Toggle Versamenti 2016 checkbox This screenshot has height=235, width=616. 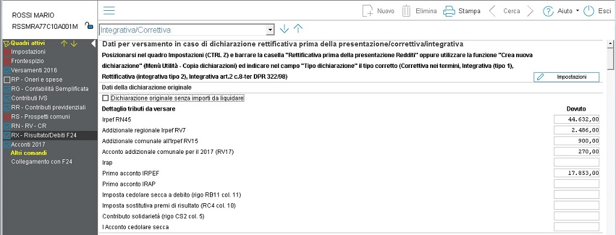[x=7, y=70]
